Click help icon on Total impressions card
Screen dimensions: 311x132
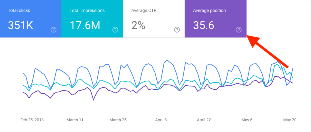click(115, 30)
